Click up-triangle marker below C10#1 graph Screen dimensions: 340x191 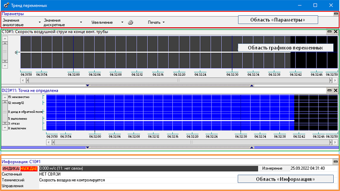pyautogui.click(x=252, y=85)
